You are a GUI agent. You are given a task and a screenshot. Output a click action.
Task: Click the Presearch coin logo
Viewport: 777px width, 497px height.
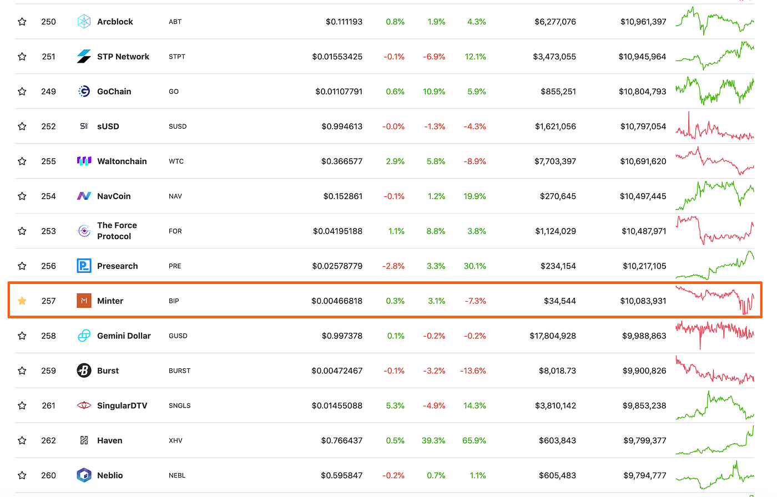pos(84,266)
